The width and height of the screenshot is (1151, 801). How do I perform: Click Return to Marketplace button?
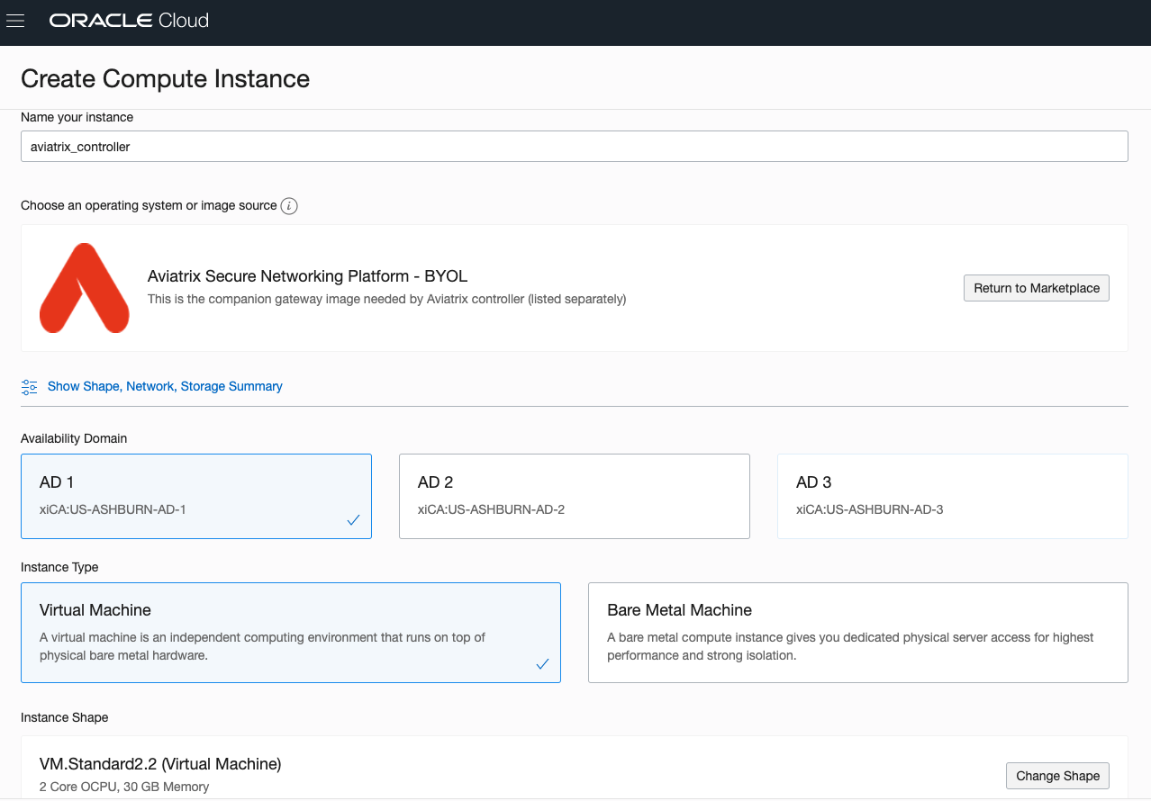pyautogui.click(x=1036, y=288)
